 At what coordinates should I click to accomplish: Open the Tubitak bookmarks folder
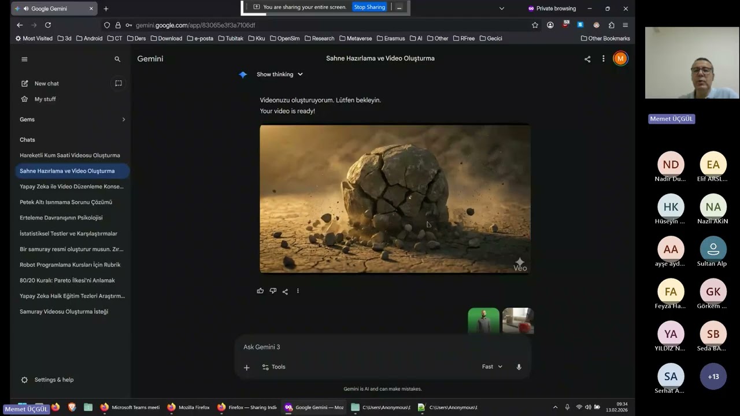point(231,39)
